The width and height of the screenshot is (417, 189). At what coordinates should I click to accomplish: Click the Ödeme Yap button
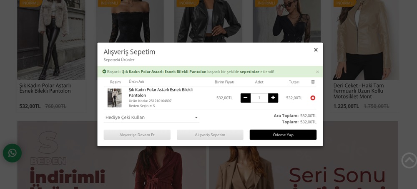click(x=283, y=135)
